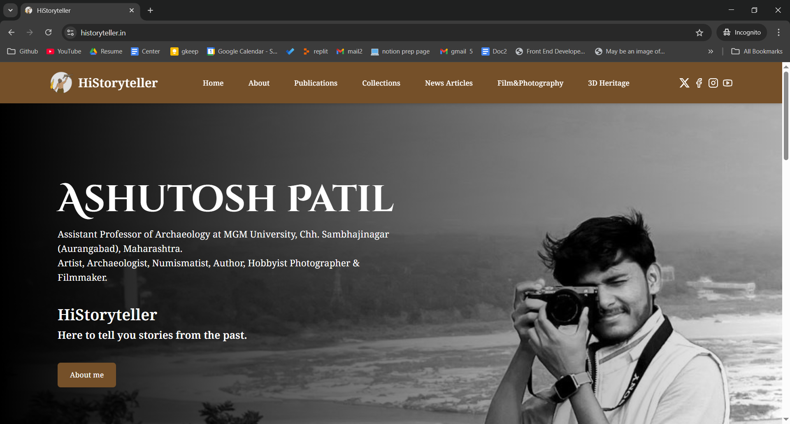Navigate to 3D Heritage section
The height and width of the screenshot is (424, 790).
point(609,83)
